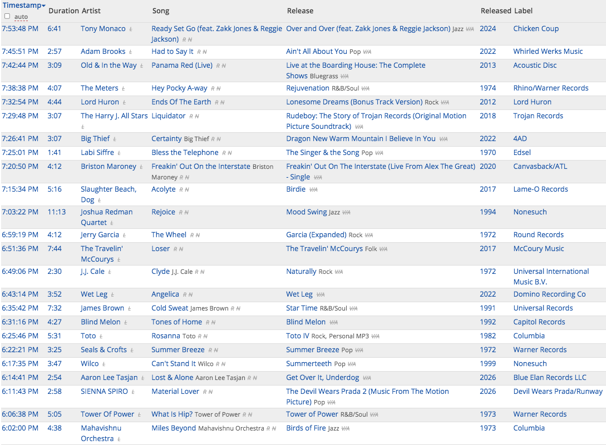The width and height of the screenshot is (606, 445).
Task: Click the V/A flag icon beside Birds of Fire
Action: coord(346,429)
